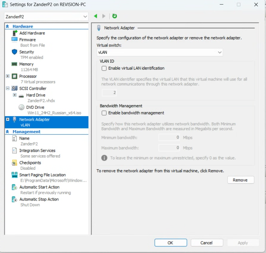The height and width of the screenshot is (253, 266).
Task: Click the Boot from File text
Action: [33, 45]
